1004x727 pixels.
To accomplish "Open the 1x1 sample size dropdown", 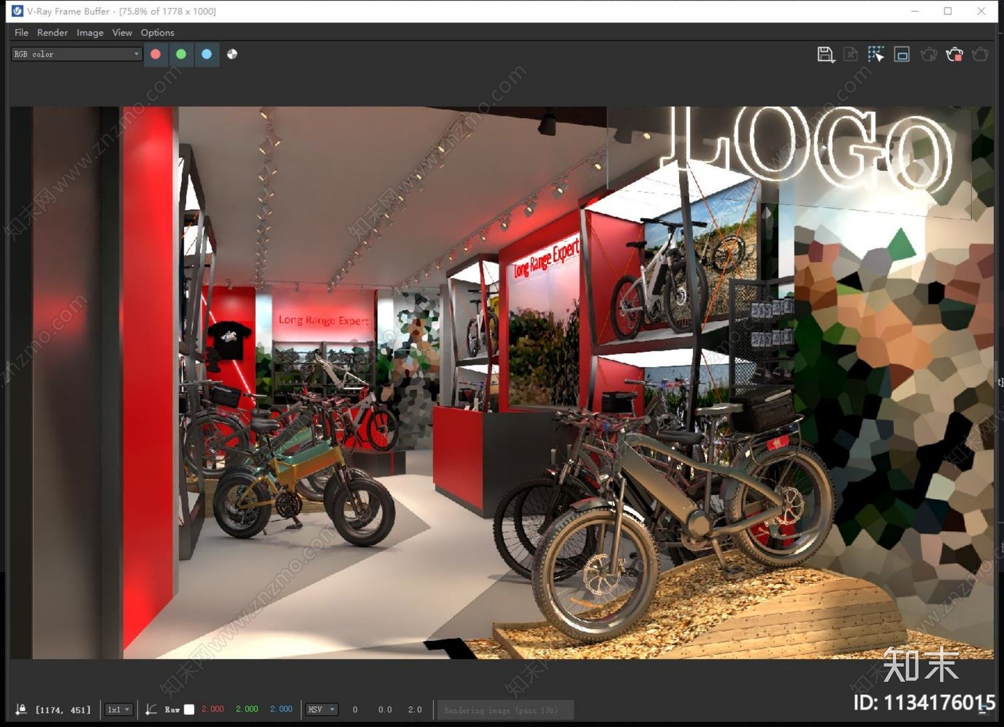I will tap(119, 709).
